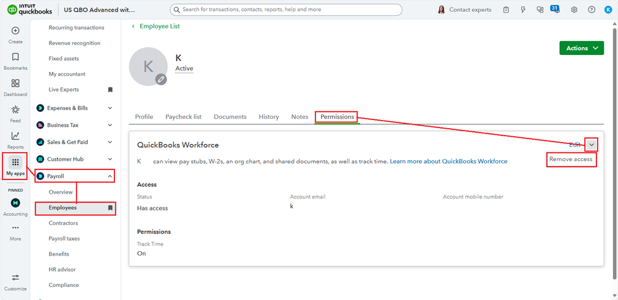
Task: Open the green Actions dropdown button
Action: point(582,48)
